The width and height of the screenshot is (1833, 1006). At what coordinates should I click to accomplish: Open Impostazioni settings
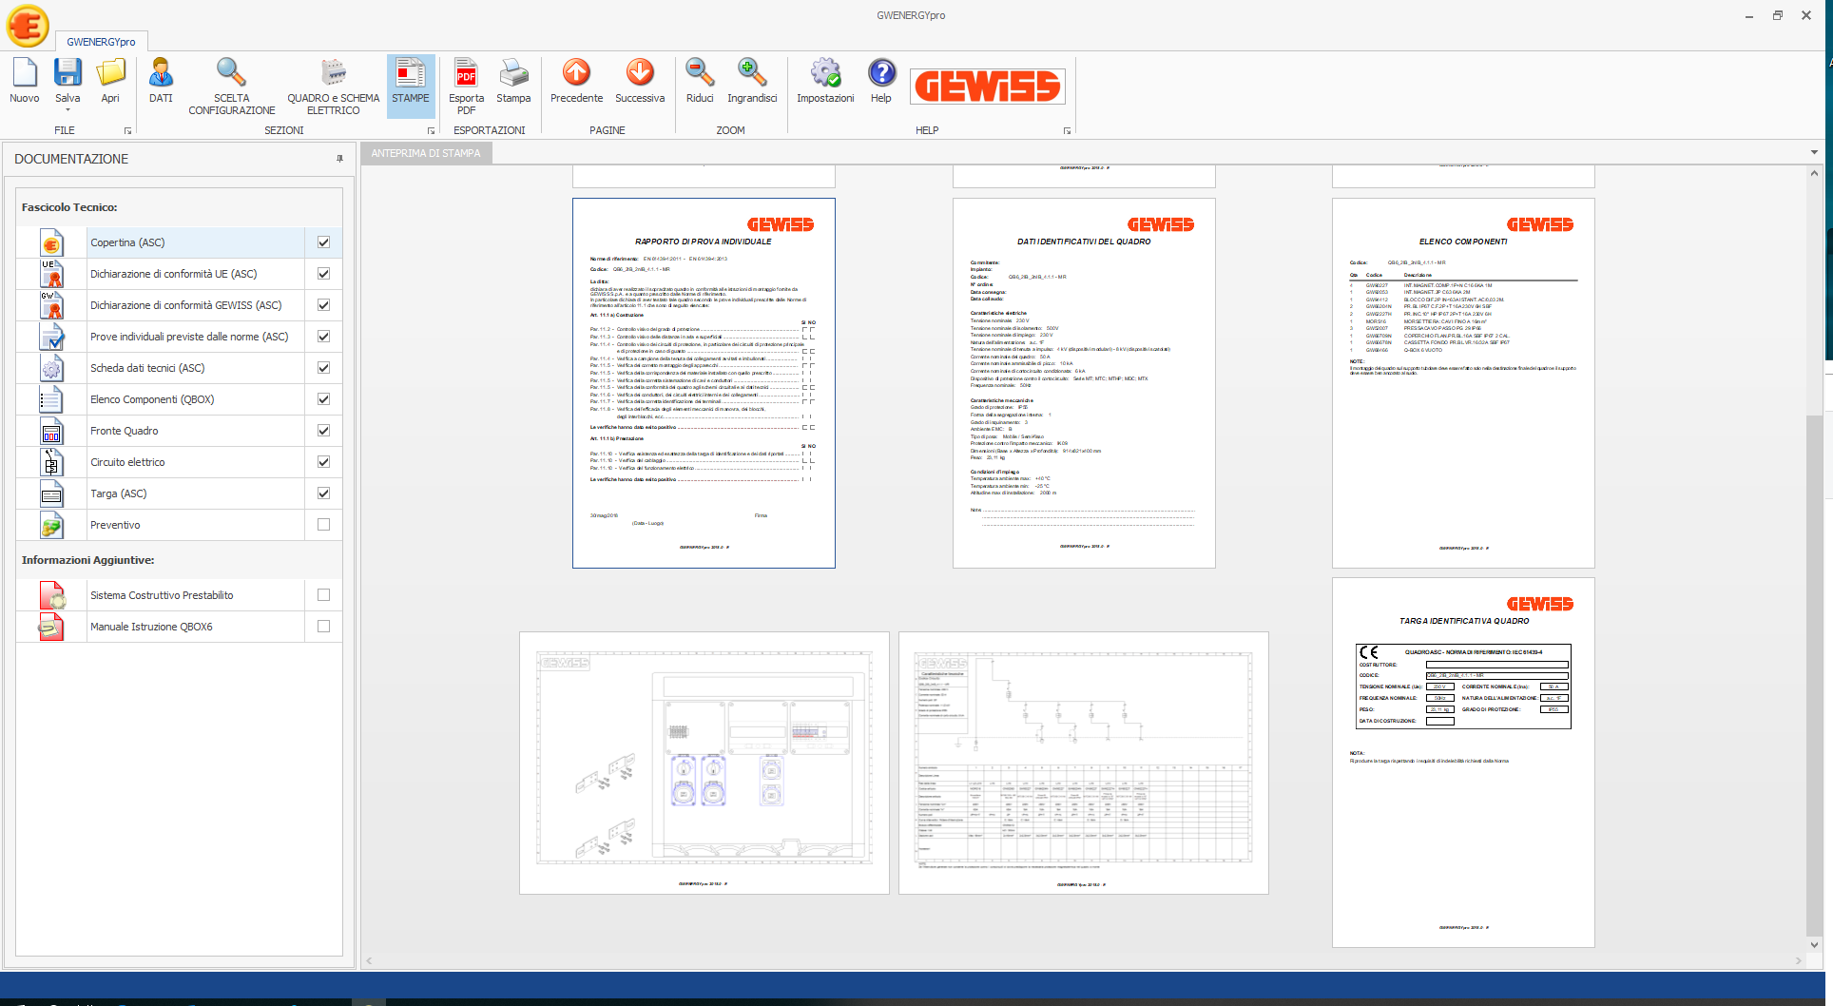tap(825, 73)
